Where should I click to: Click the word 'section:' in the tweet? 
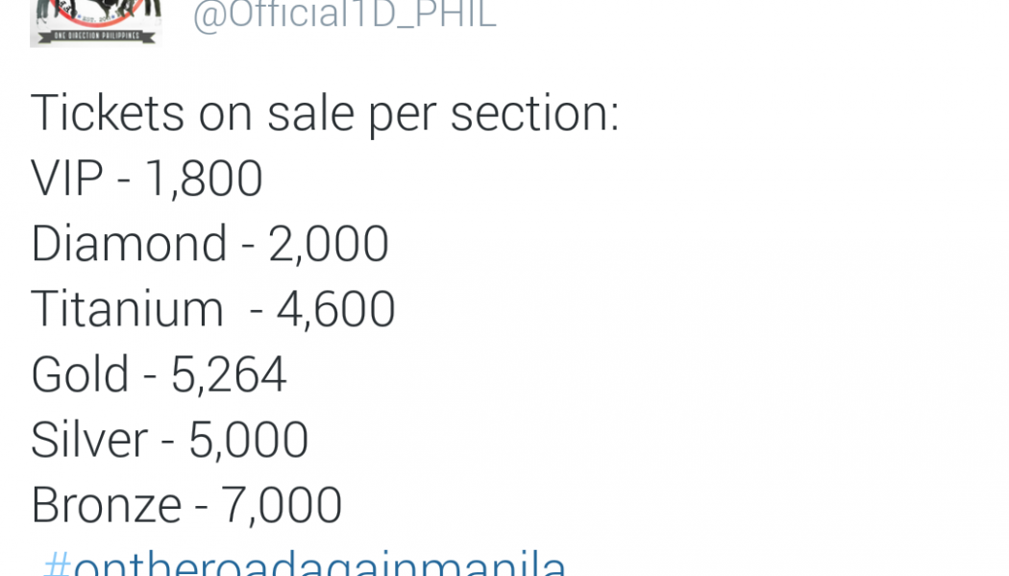534,113
